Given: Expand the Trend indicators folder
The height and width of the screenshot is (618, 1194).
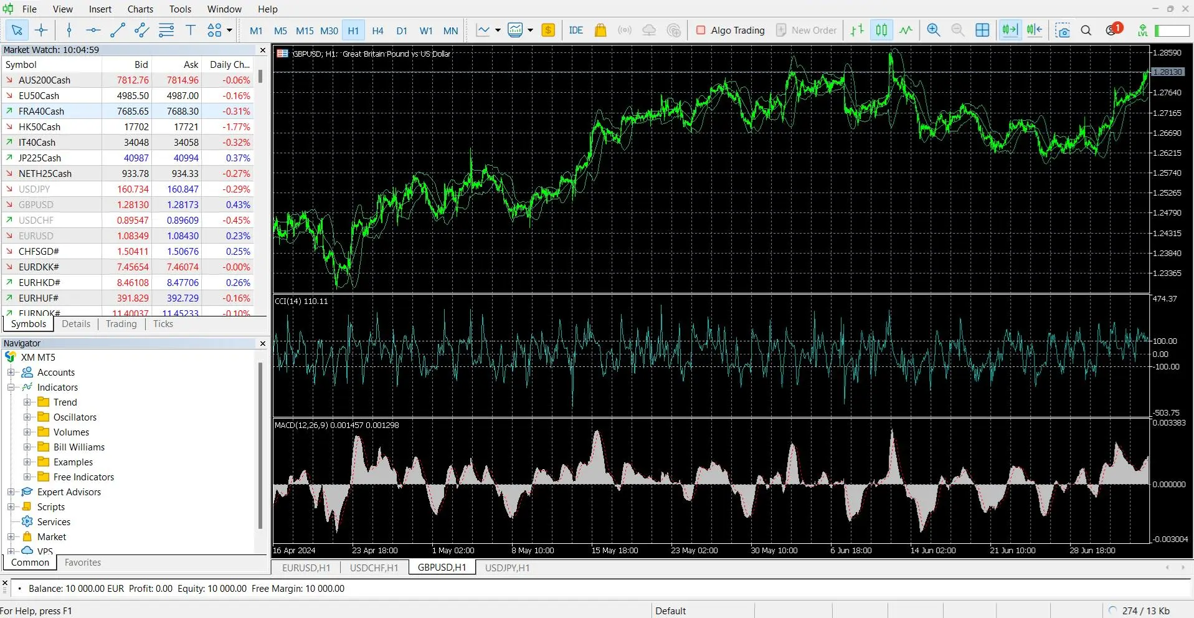Looking at the screenshot, I should pyautogui.click(x=27, y=402).
